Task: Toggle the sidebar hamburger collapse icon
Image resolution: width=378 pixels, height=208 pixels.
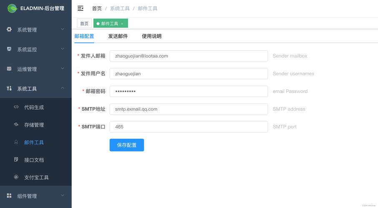Action: tap(80, 8)
